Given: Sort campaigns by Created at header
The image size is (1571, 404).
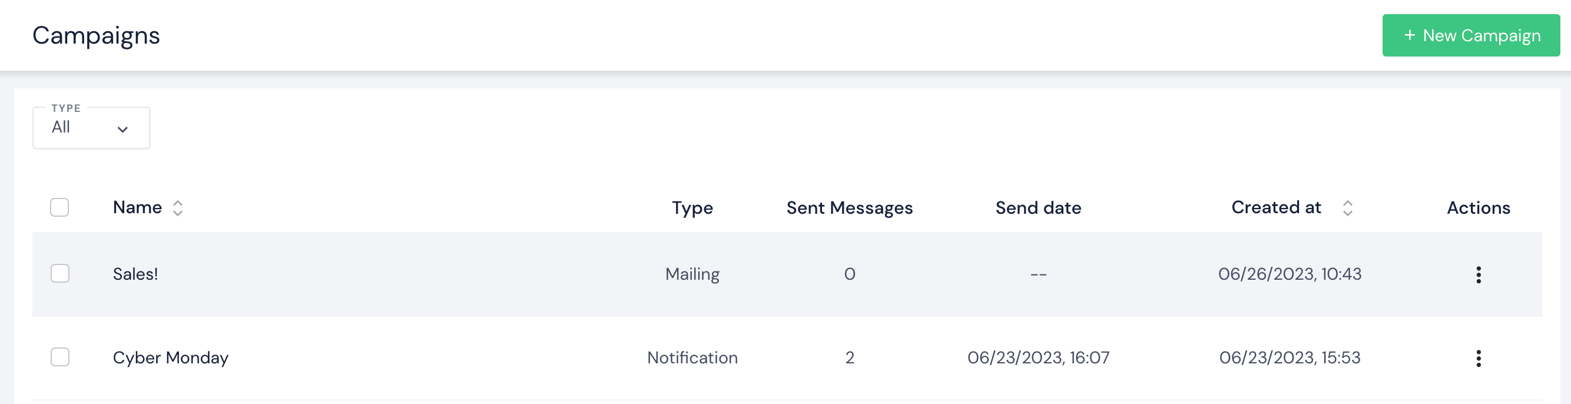Looking at the screenshot, I should coord(1276,207).
